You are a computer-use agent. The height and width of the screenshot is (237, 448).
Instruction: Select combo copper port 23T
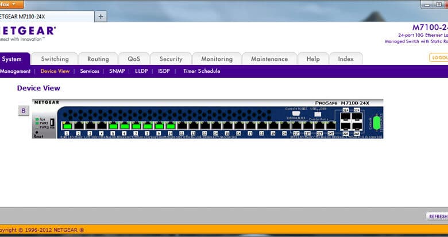[x=319, y=125]
